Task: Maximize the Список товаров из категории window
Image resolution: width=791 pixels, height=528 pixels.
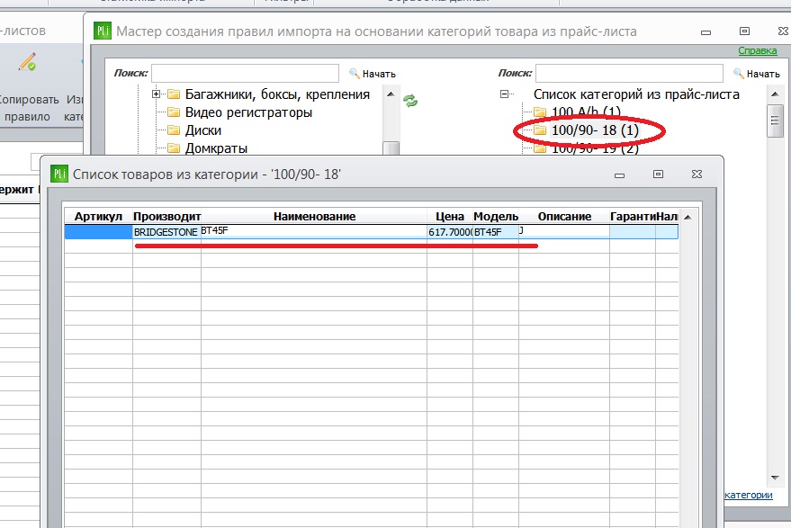Action: 658,174
